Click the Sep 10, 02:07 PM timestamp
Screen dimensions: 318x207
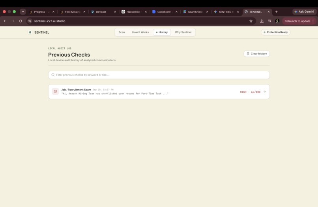pos(103,90)
